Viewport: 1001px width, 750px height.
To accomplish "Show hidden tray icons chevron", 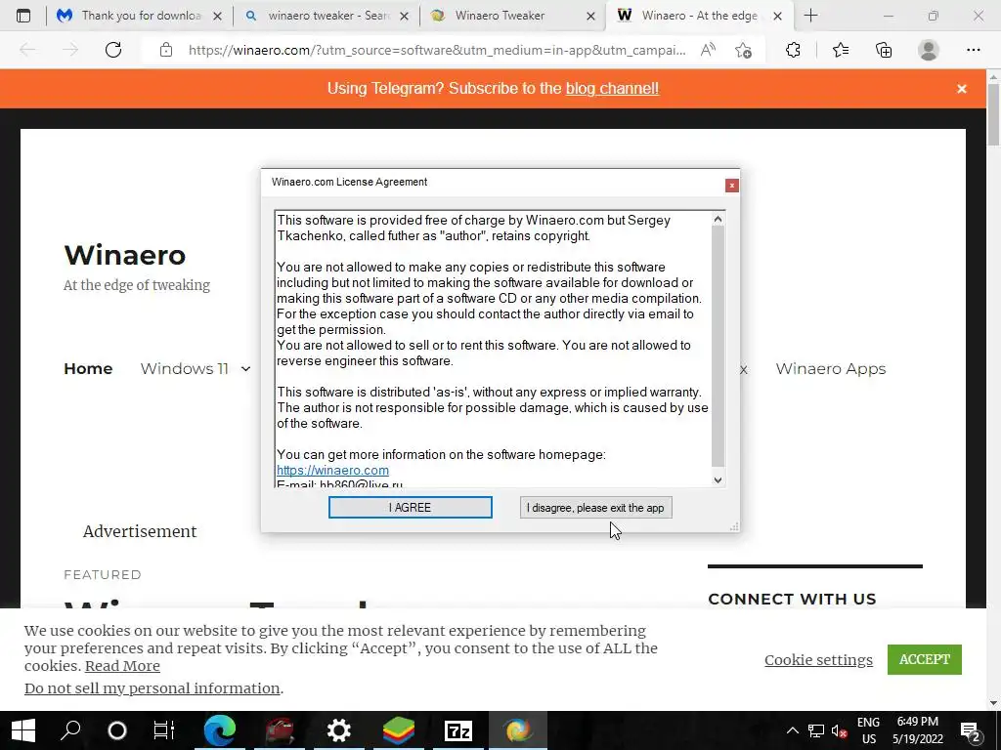I will point(792,730).
